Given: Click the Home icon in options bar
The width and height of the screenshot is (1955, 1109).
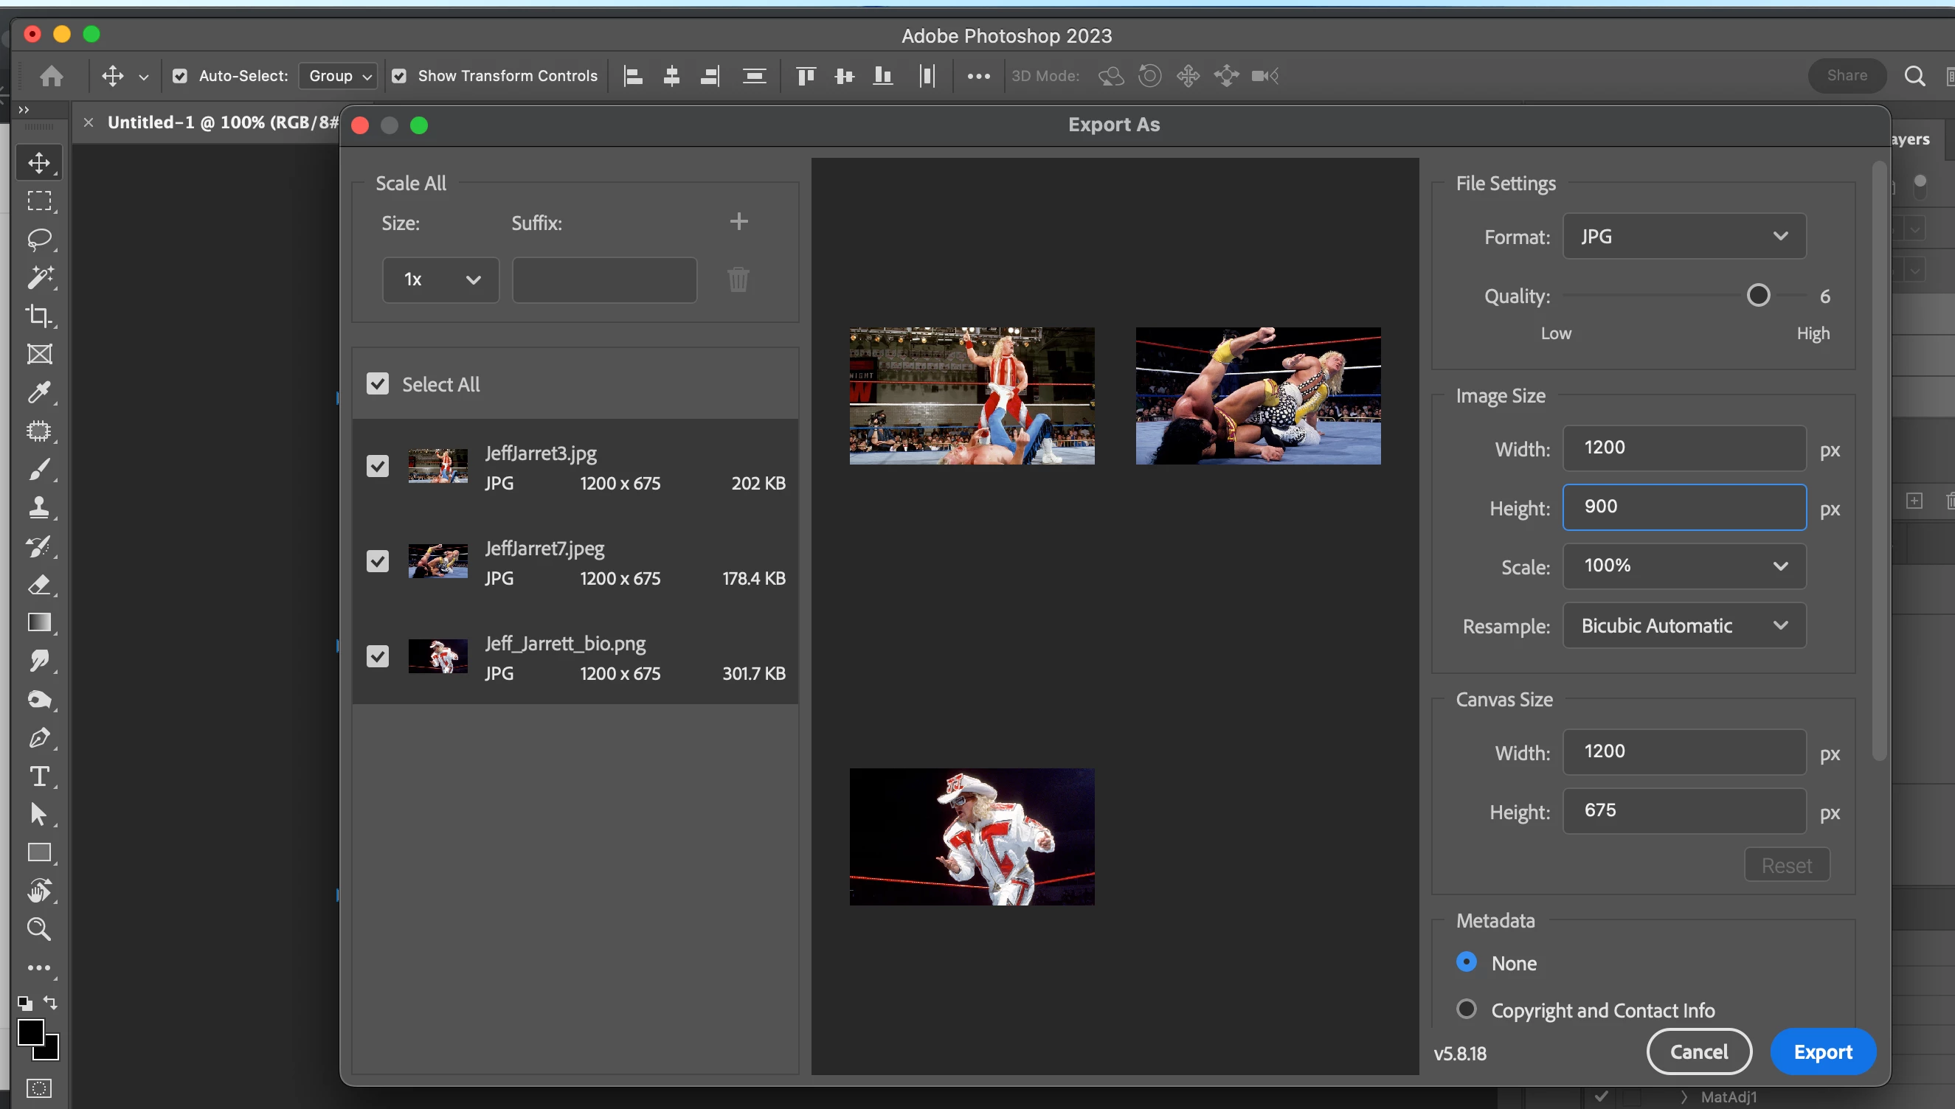Looking at the screenshot, I should [52, 75].
